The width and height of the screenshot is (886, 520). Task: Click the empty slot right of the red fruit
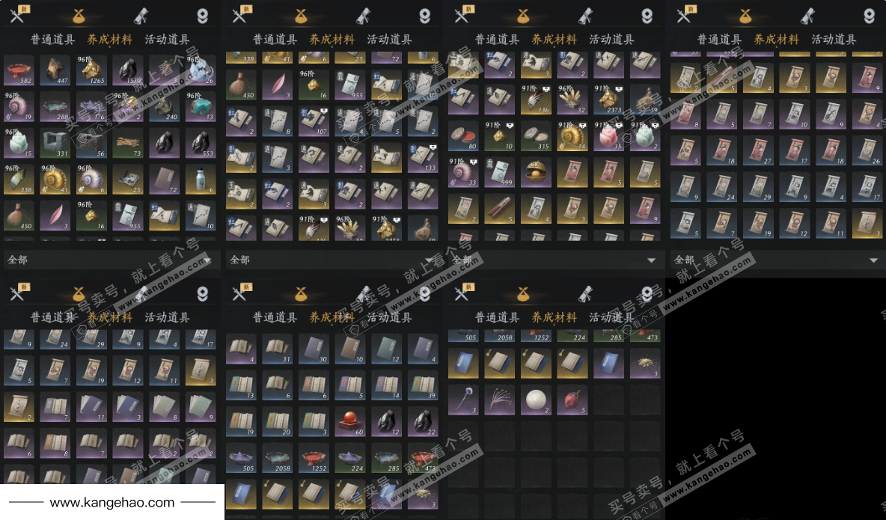click(x=608, y=400)
